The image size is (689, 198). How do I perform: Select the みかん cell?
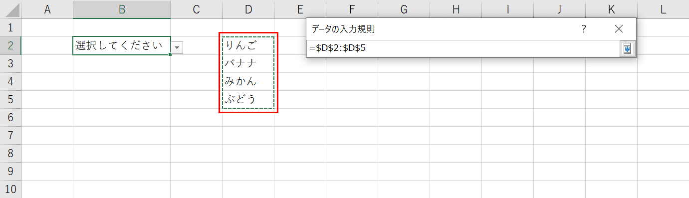coord(248,81)
